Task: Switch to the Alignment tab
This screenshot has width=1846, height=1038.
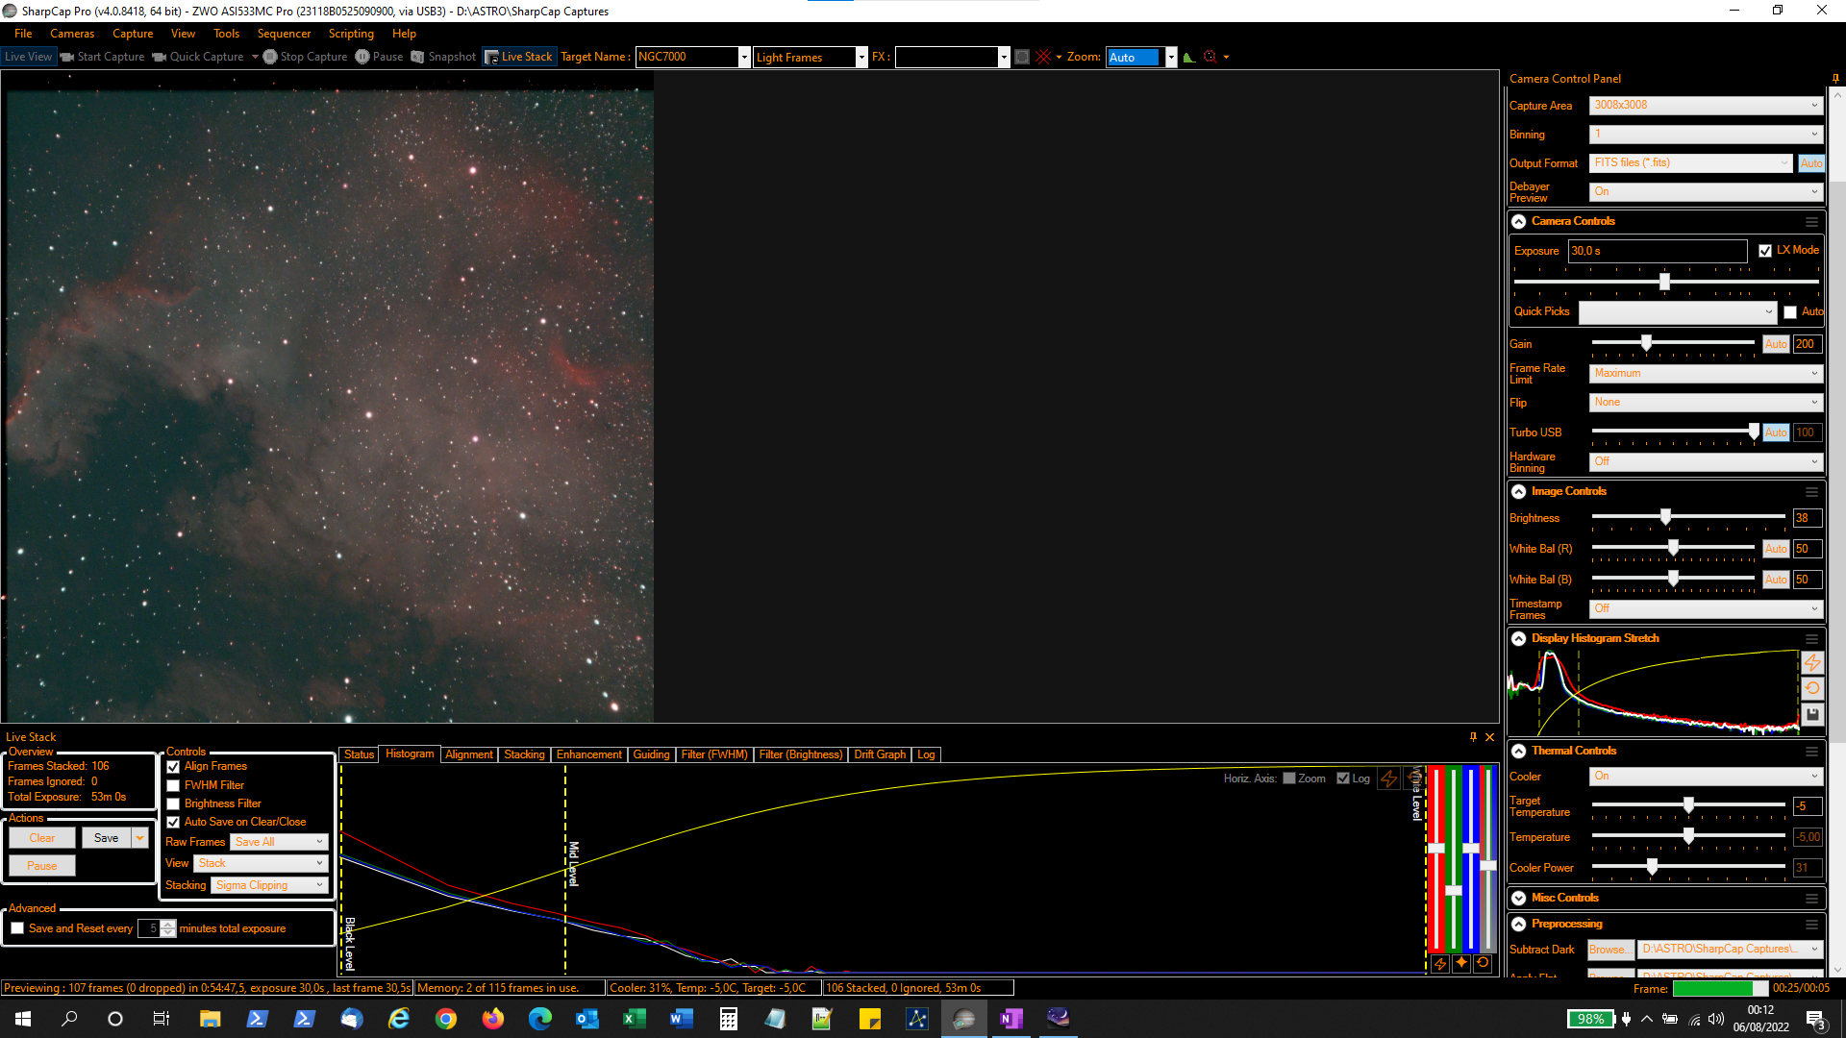Action: (469, 754)
